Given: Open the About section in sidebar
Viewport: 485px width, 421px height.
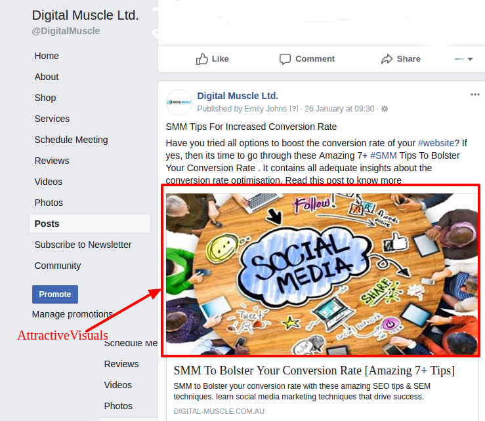Looking at the screenshot, I should coord(47,77).
